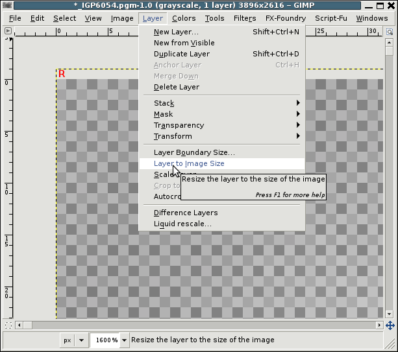398x352 pixels.
Task: Open the Image menu
Action: [x=122, y=18]
